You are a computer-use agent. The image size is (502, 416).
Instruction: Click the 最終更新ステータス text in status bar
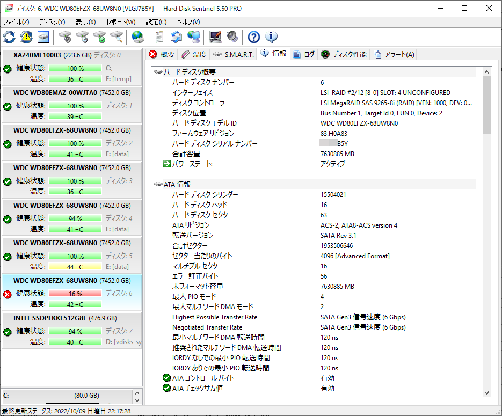(x=66, y=411)
